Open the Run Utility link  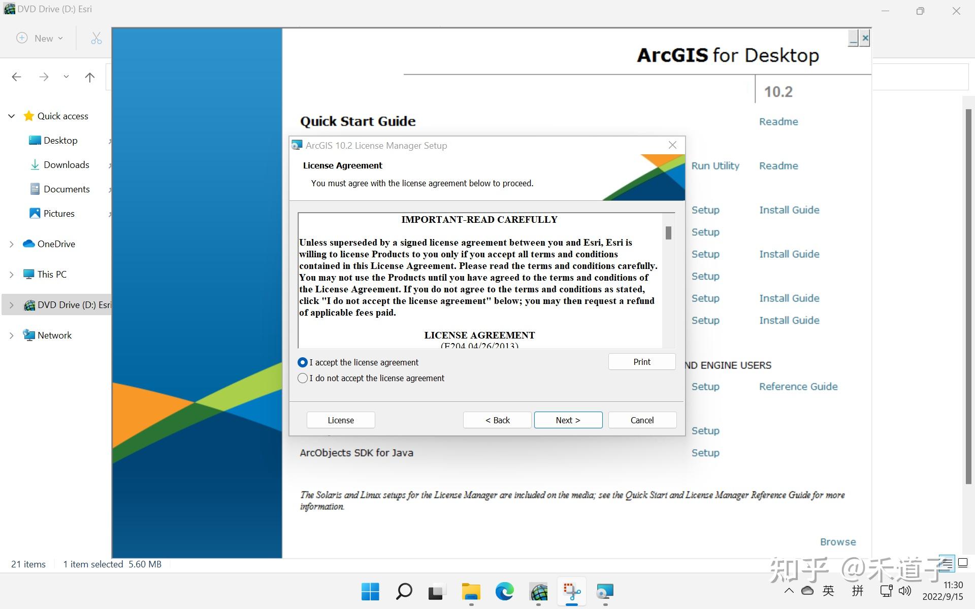(x=715, y=166)
